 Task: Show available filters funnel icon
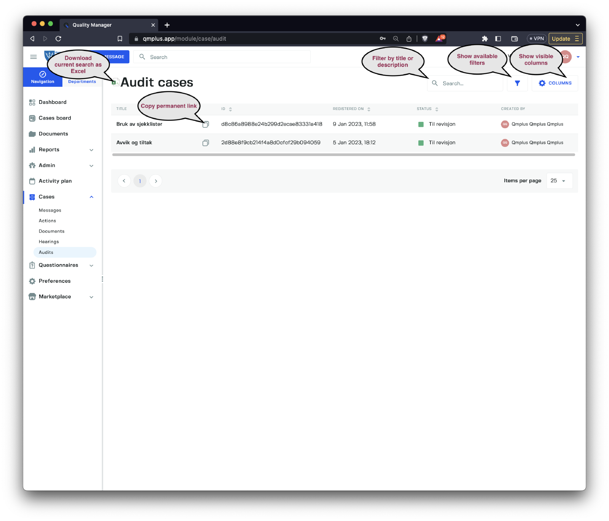[517, 83]
